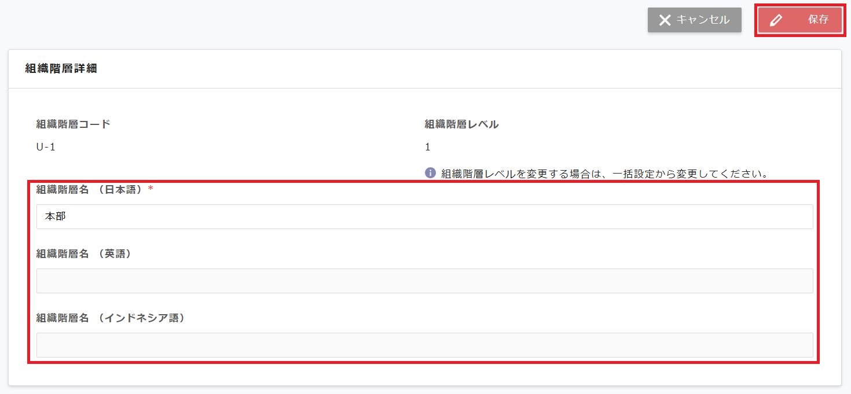Click the 組織階層名（インドネシア語）text field
The height and width of the screenshot is (394, 851).
tap(424, 345)
